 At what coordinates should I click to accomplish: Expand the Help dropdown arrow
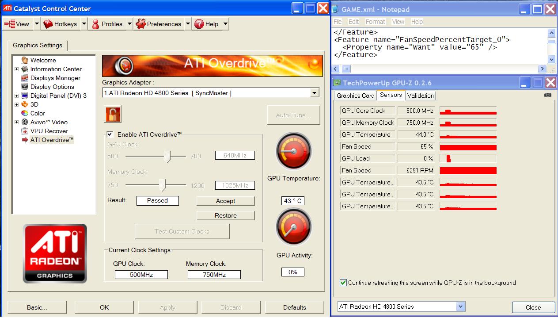pyautogui.click(x=225, y=24)
